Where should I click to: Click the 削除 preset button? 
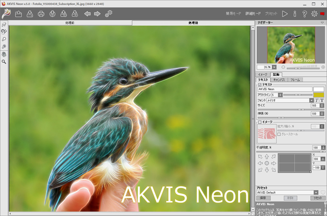point(290,198)
